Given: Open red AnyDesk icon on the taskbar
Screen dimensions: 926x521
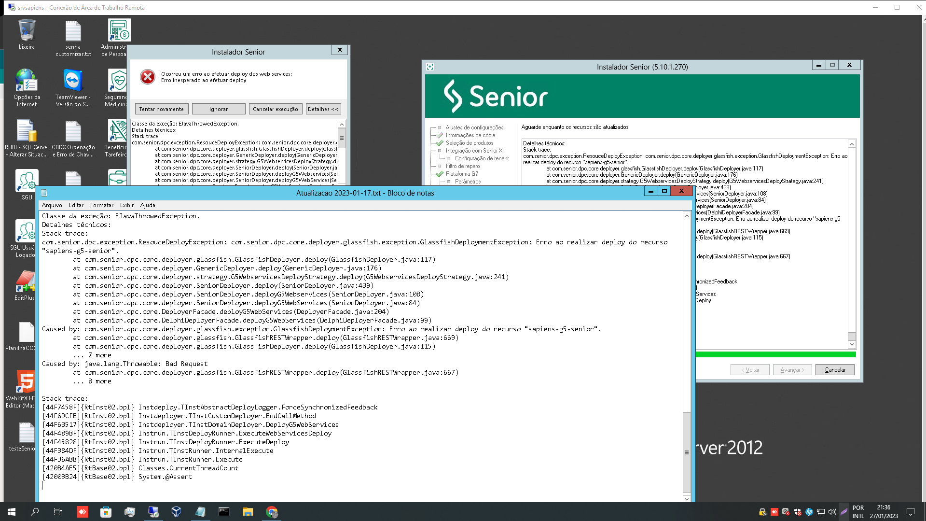Looking at the screenshot, I should (83, 512).
